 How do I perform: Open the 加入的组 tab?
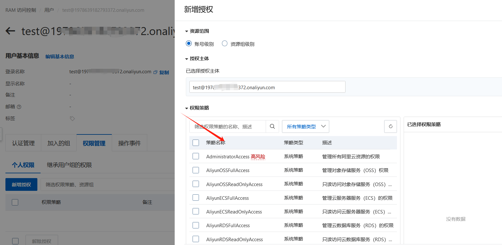59,143
